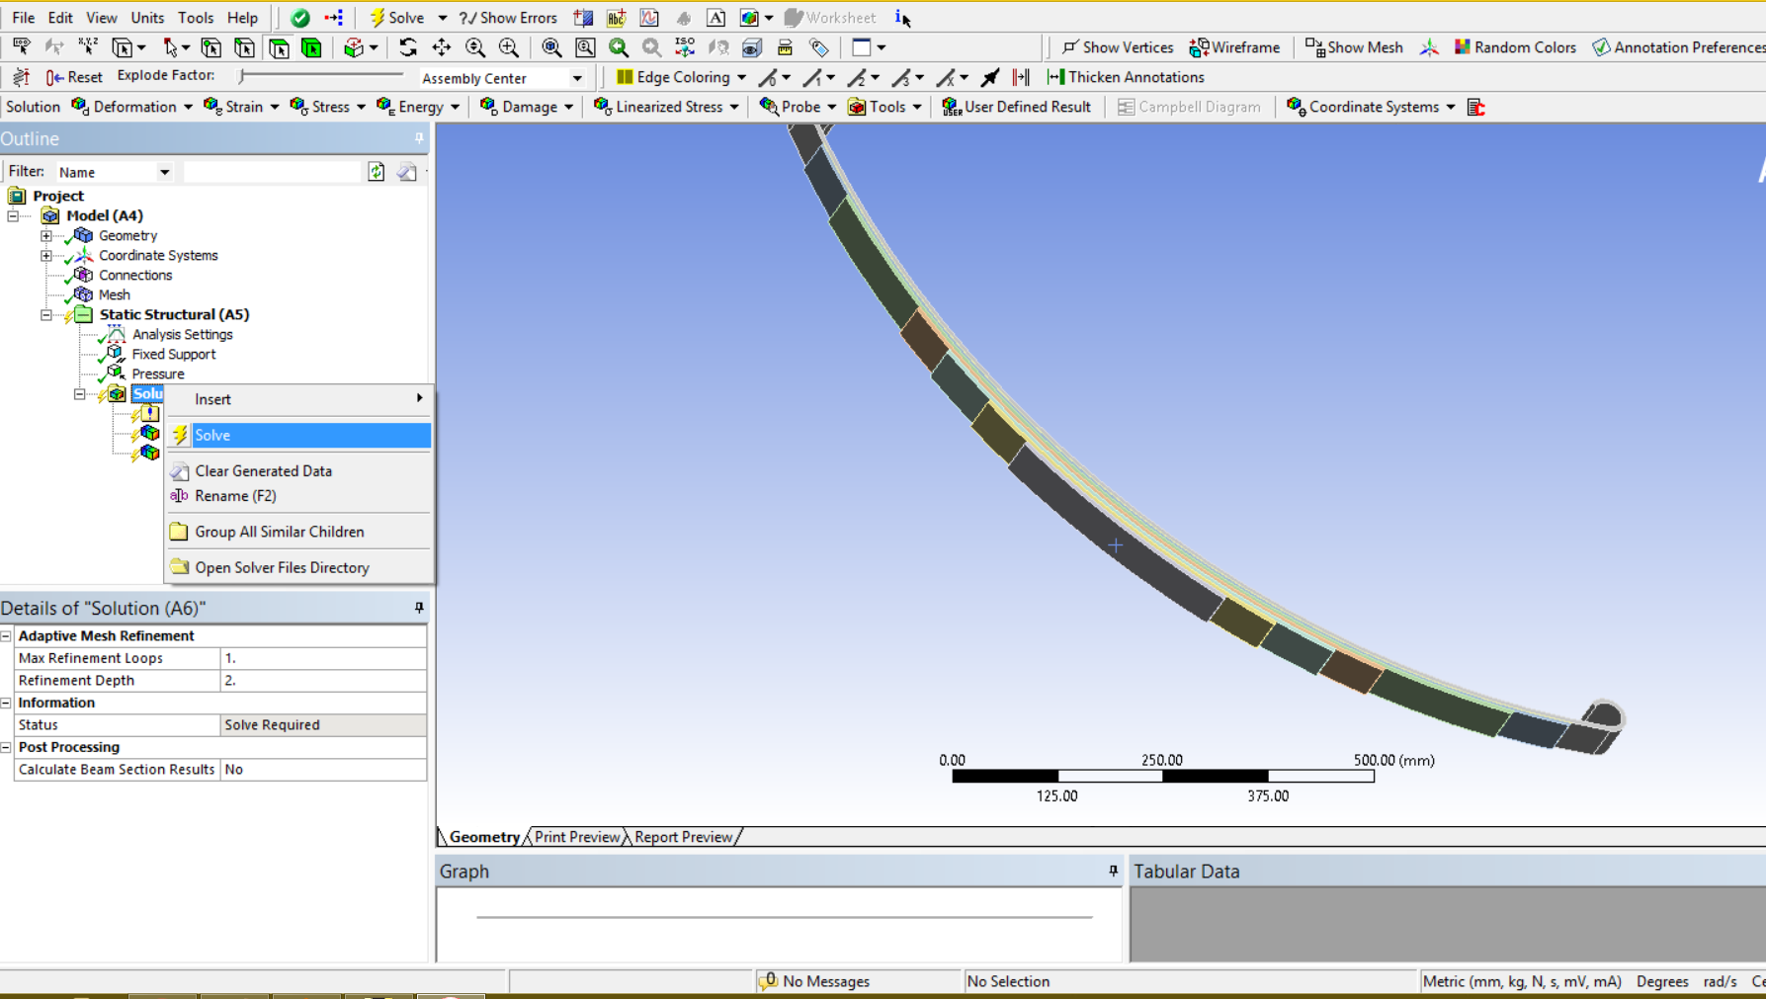Click the New Section Plane icon
The image size is (1766, 999).
[583, 18]
